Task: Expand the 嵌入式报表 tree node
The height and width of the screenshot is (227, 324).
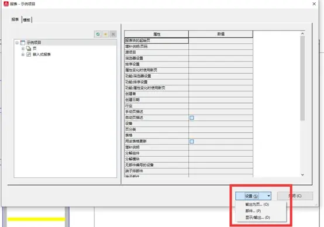Action: coord(23,54)
